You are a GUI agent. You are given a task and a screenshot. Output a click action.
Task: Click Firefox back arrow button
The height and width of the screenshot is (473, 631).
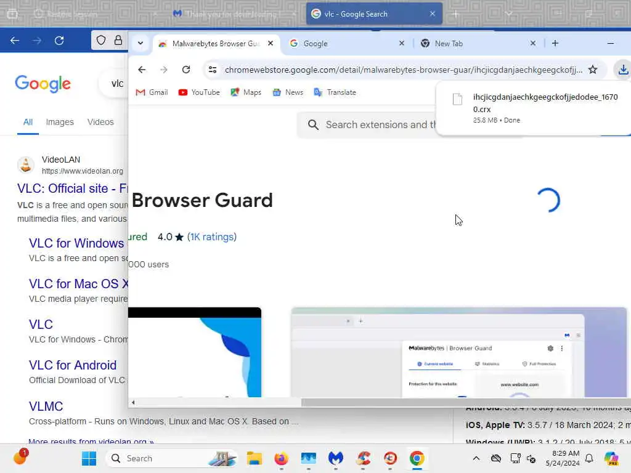(15, 40)
